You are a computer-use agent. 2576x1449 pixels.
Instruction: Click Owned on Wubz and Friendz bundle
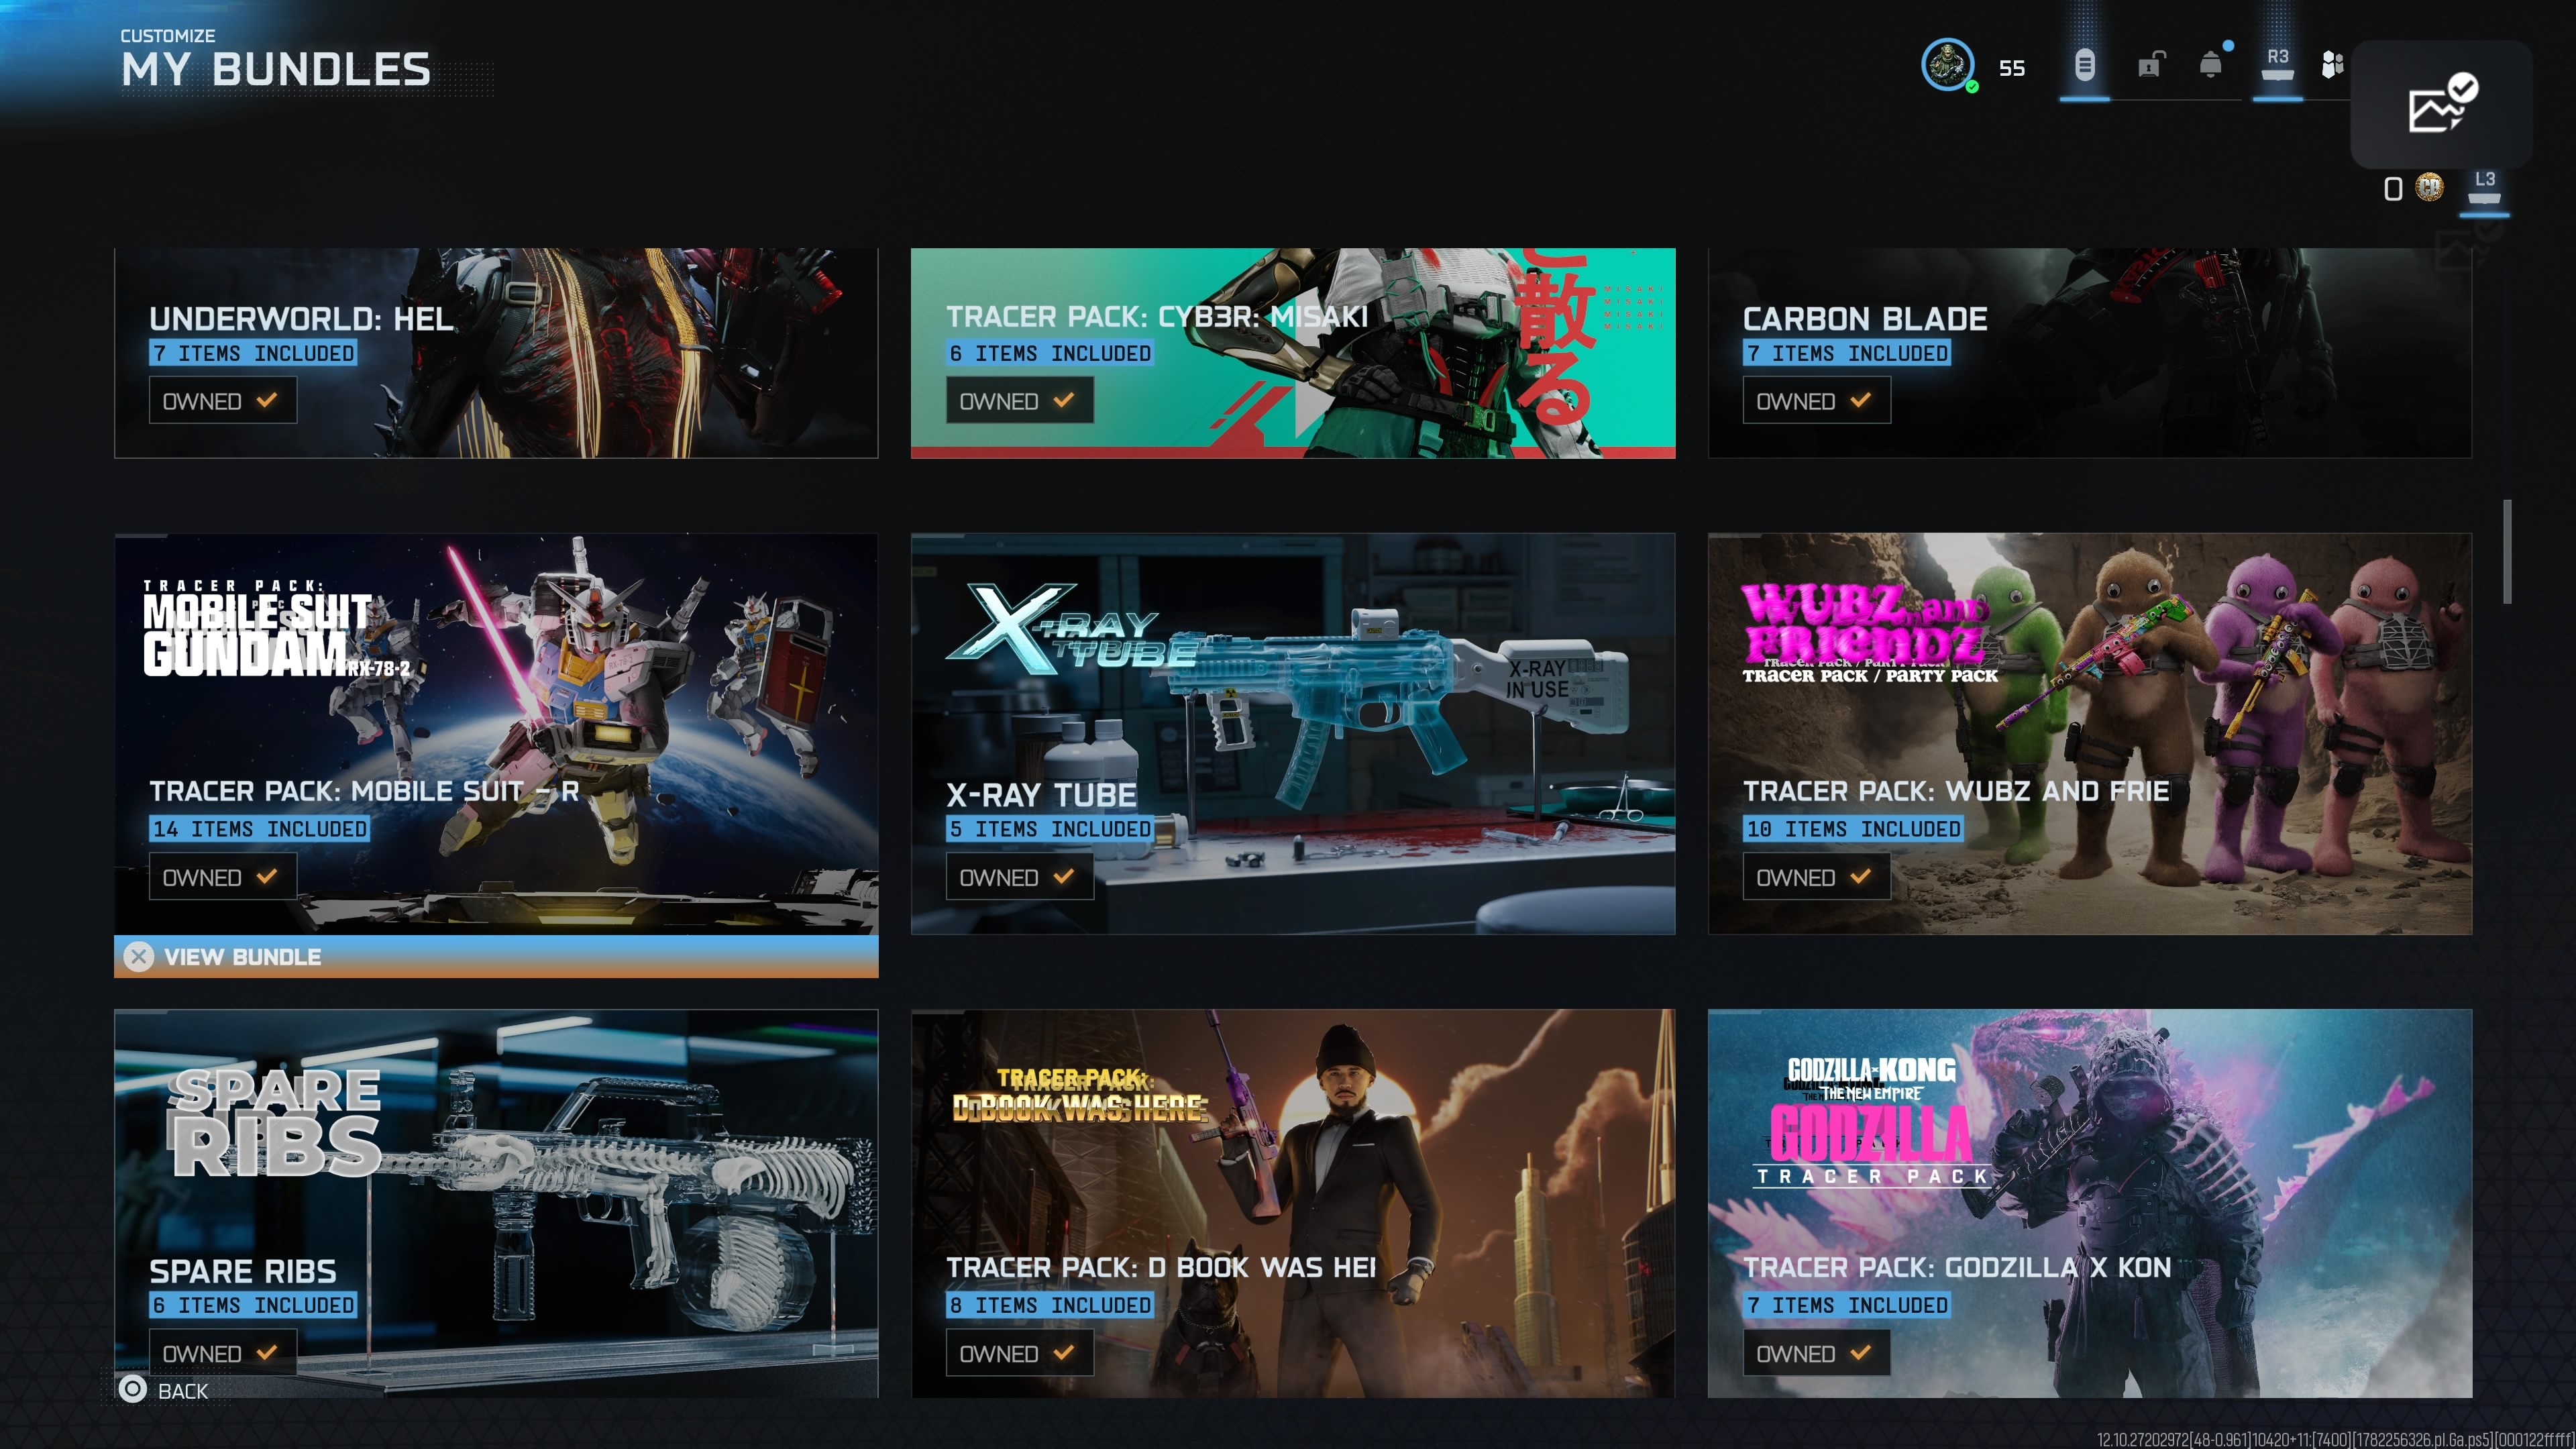(1816, 876)
